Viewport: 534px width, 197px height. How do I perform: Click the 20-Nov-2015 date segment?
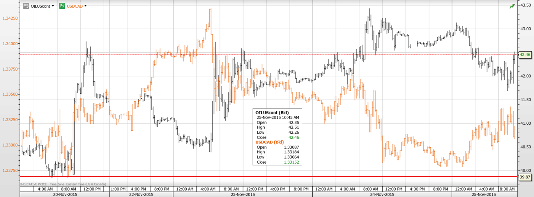tap(65, 194)
